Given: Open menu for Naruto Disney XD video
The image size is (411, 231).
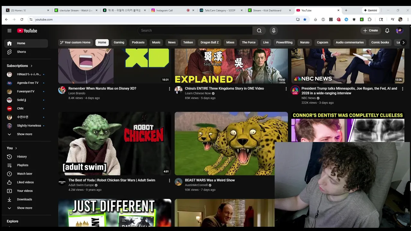Looking at the screenshot, I should (170, 89).
